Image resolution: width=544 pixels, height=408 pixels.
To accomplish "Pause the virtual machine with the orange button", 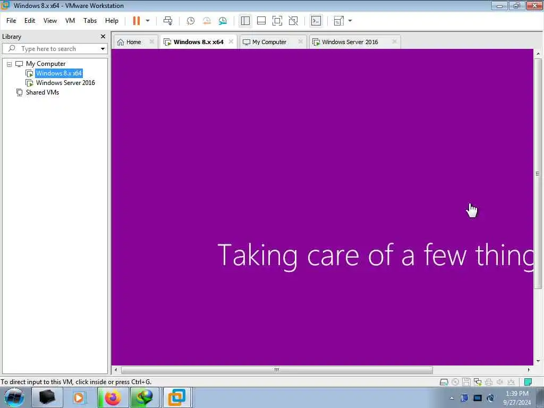I will tap(137, 21).
